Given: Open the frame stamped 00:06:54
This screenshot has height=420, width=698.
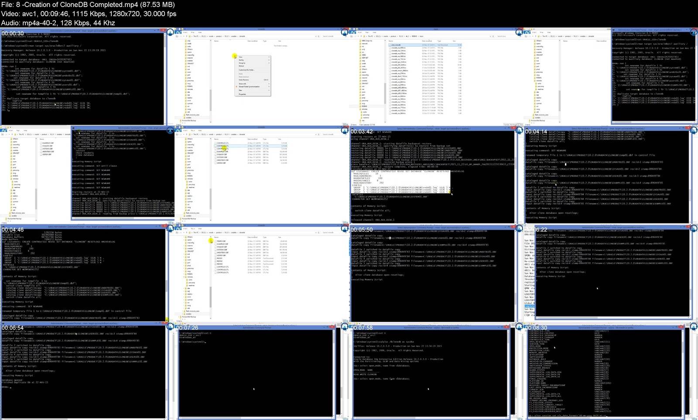Looking at the screenshot, I should coord(87,372).
